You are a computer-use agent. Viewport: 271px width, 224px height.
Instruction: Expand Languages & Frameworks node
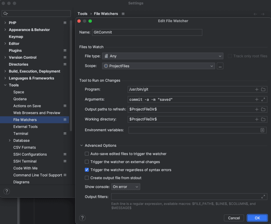[x=5, y=78]
